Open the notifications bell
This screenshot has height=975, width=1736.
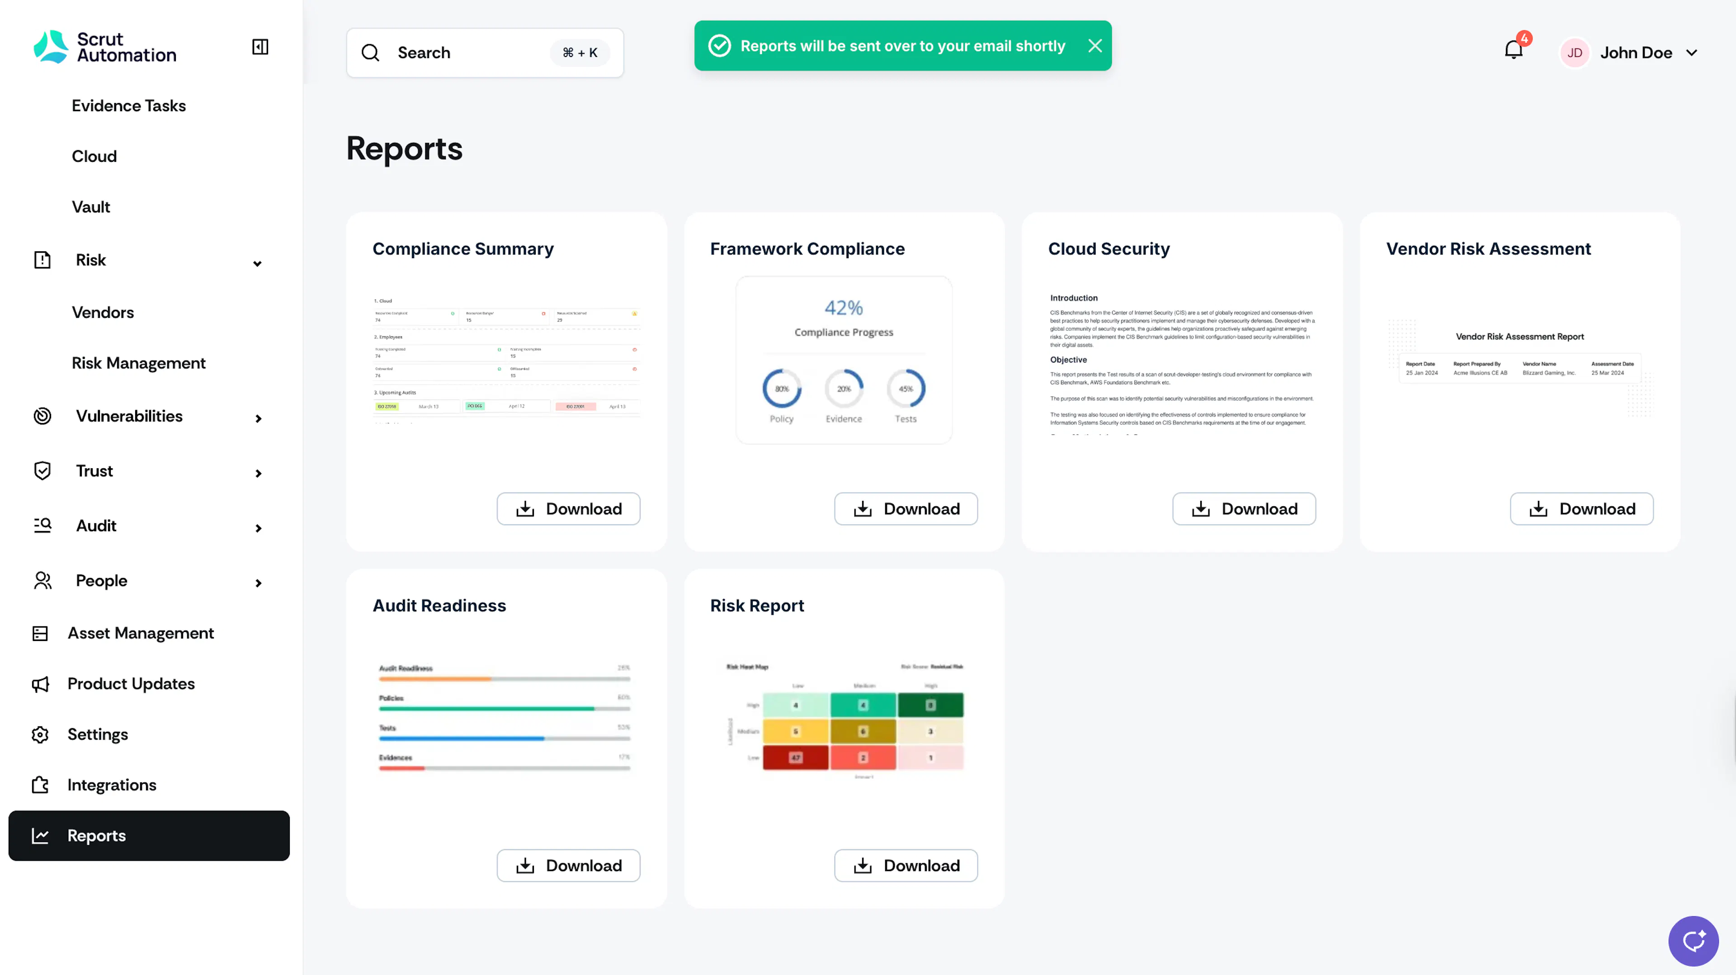pyautogui.click(x=1514, y=50)
